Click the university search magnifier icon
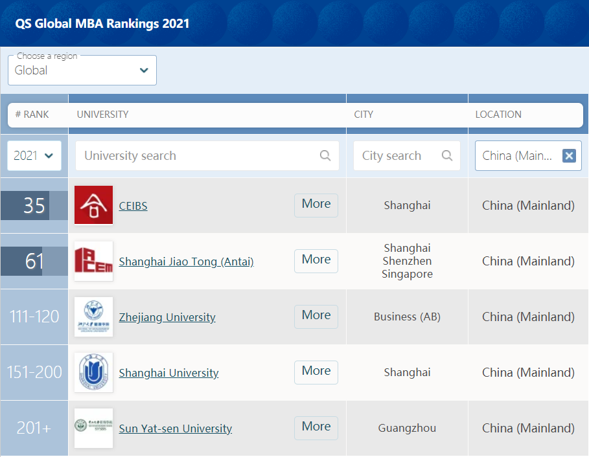 (x=325, y=155)
